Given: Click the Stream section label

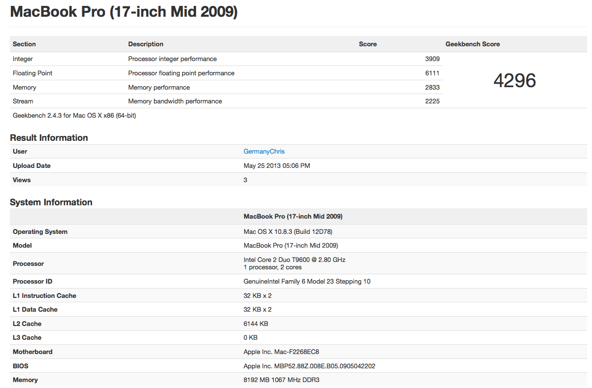Looking at the screenshot, I should tap(23, 101).
